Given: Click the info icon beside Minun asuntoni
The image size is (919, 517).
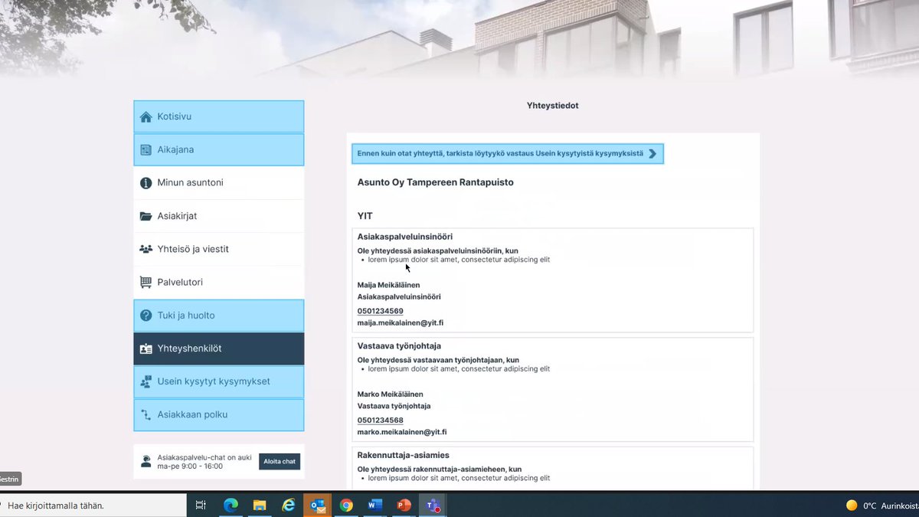Looking at the screenshot, I should (x=146, y=182).
